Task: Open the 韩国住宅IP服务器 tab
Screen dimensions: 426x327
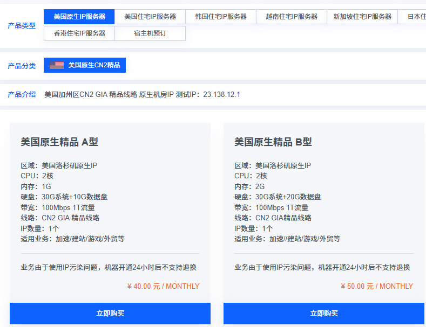Action: pos(221,17)
